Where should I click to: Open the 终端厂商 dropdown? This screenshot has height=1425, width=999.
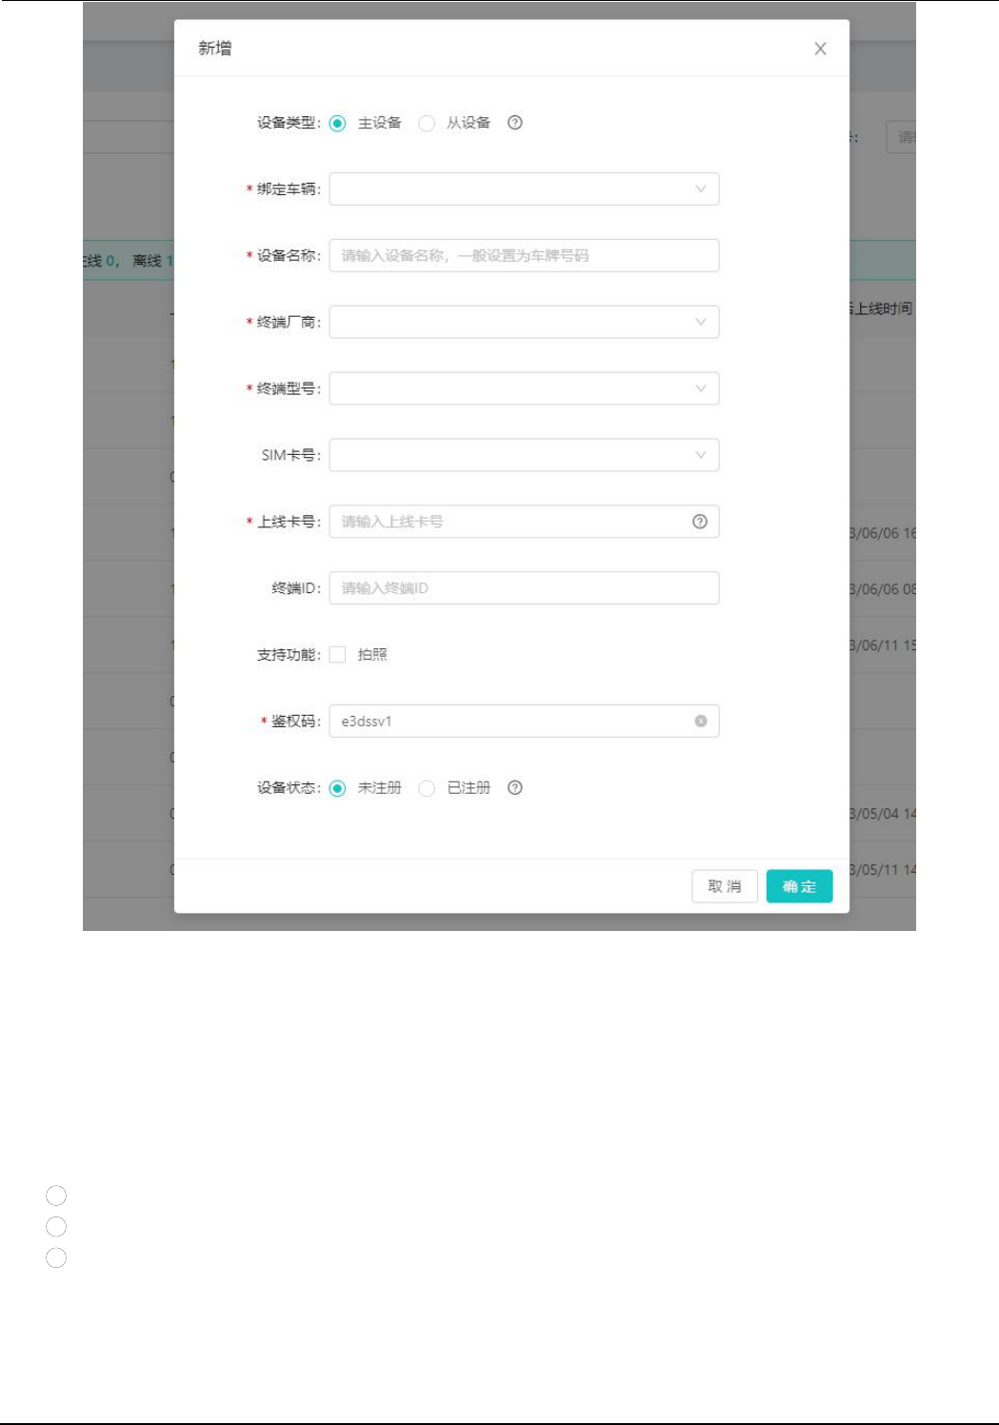coord(524,322)
